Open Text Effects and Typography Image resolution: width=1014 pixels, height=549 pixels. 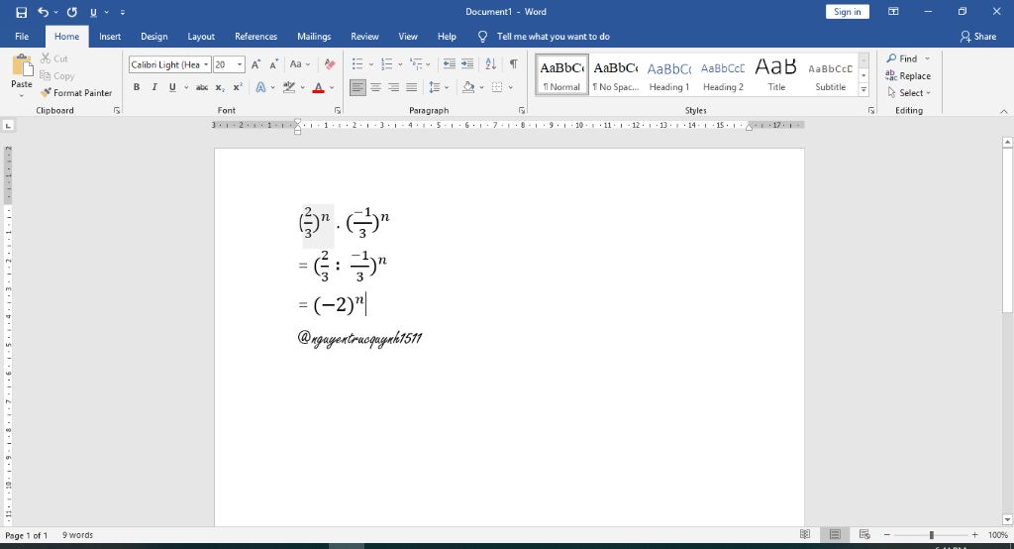tap(260, 87)
